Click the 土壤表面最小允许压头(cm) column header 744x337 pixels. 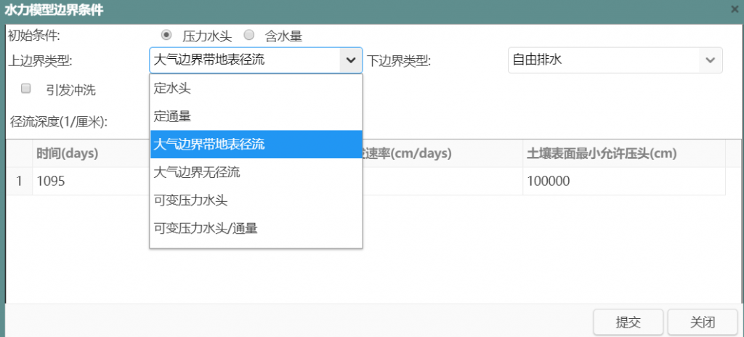coord(602,154)
